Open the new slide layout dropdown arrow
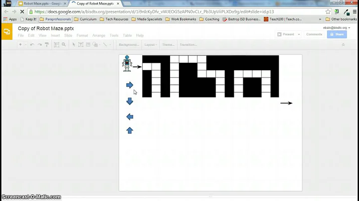This screenshot has width=359, height=201. [x=25, y=45]
